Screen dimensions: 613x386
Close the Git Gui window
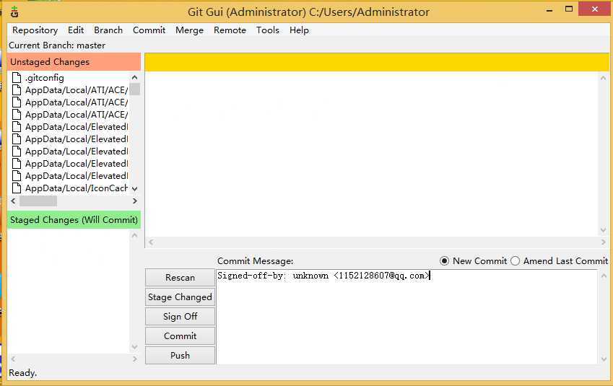click(594, 9)
